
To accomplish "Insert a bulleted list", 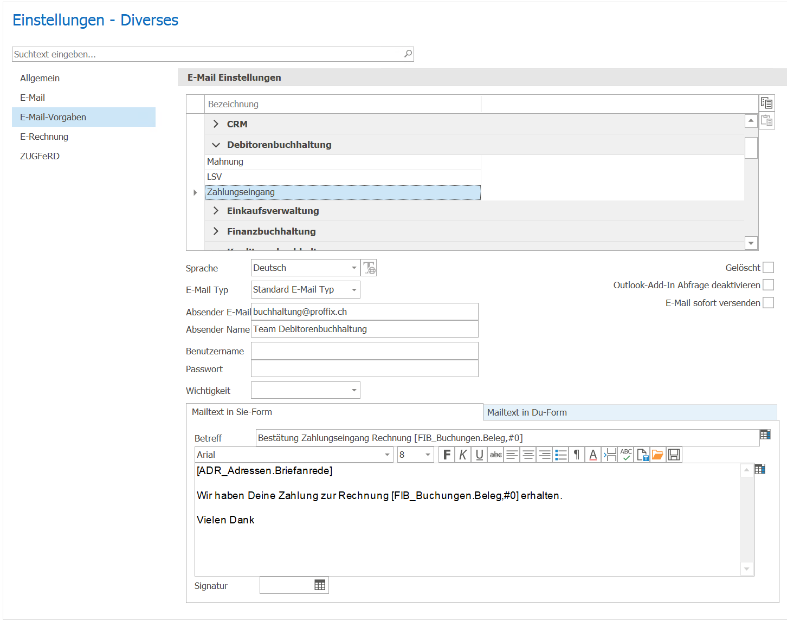I will [560, 455].
